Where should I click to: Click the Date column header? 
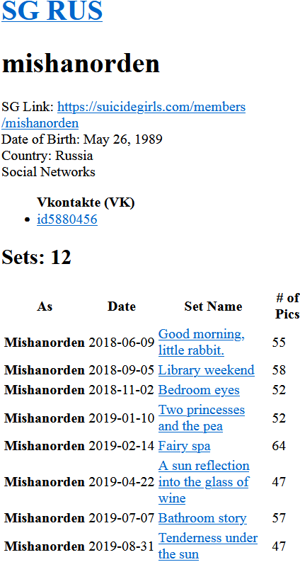(122, 306)
